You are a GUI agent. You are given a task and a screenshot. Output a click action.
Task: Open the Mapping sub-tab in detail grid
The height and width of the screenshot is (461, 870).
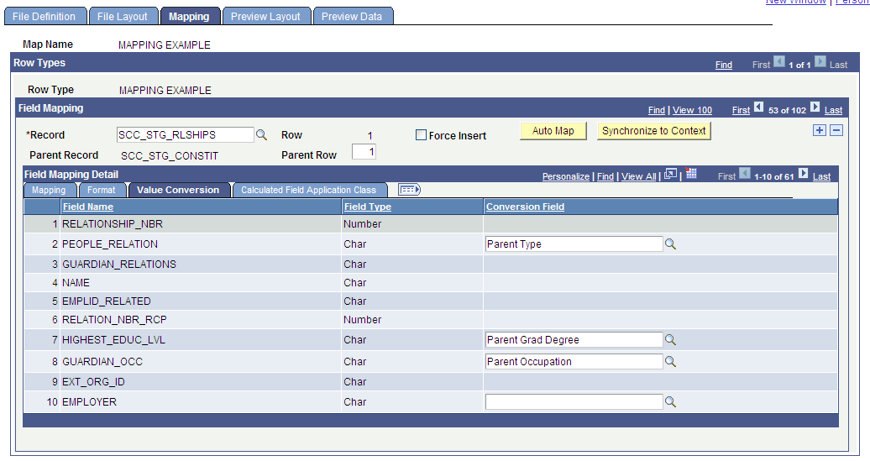click(49, 190)
